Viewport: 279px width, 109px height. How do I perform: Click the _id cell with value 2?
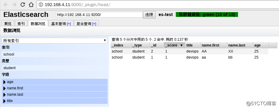tap(157, 51)
